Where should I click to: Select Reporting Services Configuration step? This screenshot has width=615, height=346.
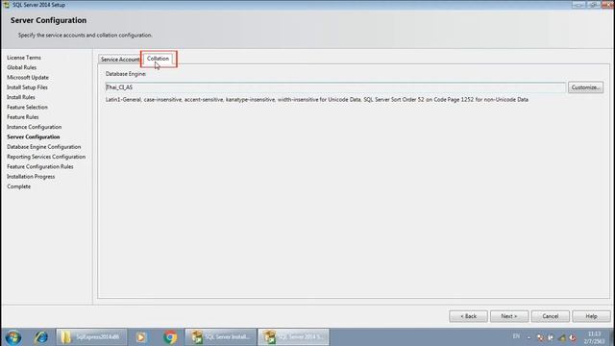click(46, 157)
